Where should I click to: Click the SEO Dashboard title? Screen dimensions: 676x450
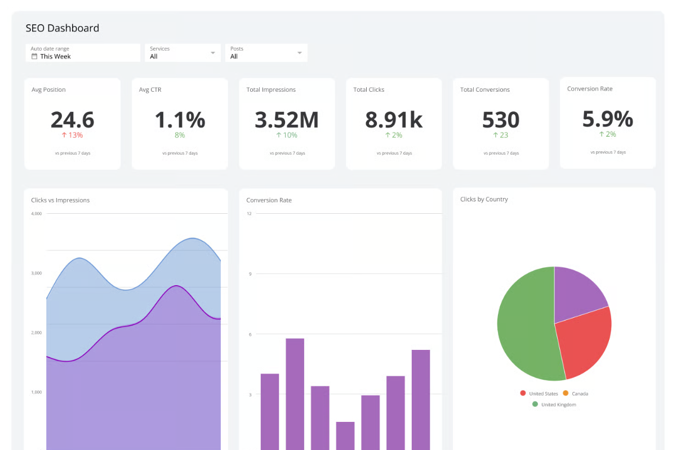pyautogui.click(x=62, y=28)
